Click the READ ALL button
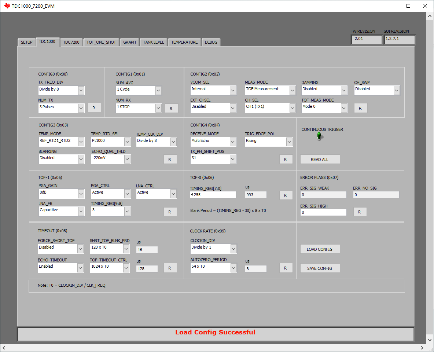Viewport: 434px width, 352px height. (x=320, y=159)
